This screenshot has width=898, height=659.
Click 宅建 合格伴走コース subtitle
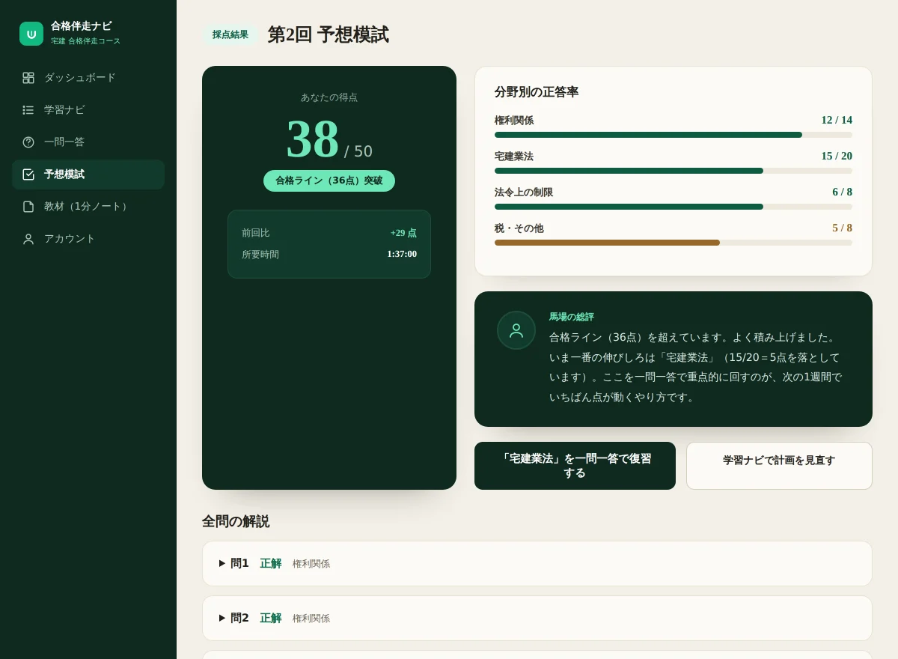tap(85, 41)
